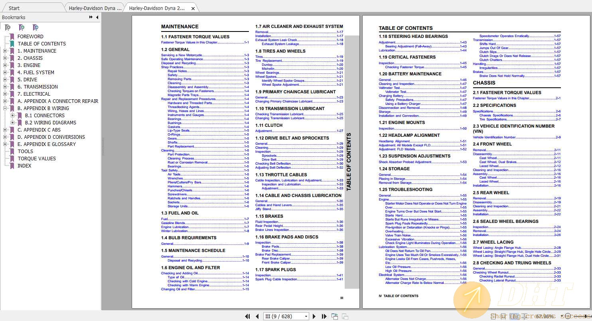Close the active Harley-Davidson Dyna 2... tab
The height and width of the screenshot is (321, 592).
[193, 8]
